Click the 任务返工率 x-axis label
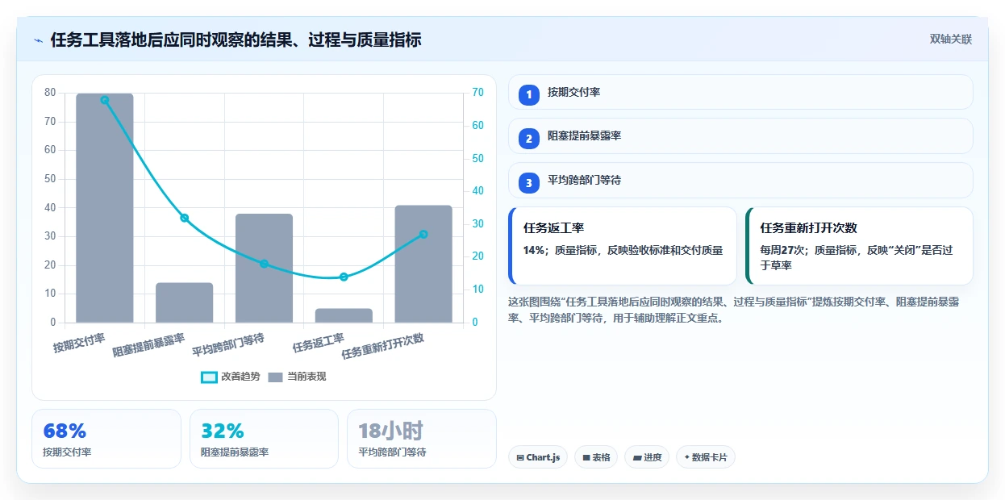1005x500 pixels. pos(319,343)
